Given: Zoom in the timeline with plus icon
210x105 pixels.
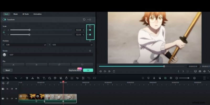Looking at the screenshot, I should pyautogui.click(x=194, y=78).
